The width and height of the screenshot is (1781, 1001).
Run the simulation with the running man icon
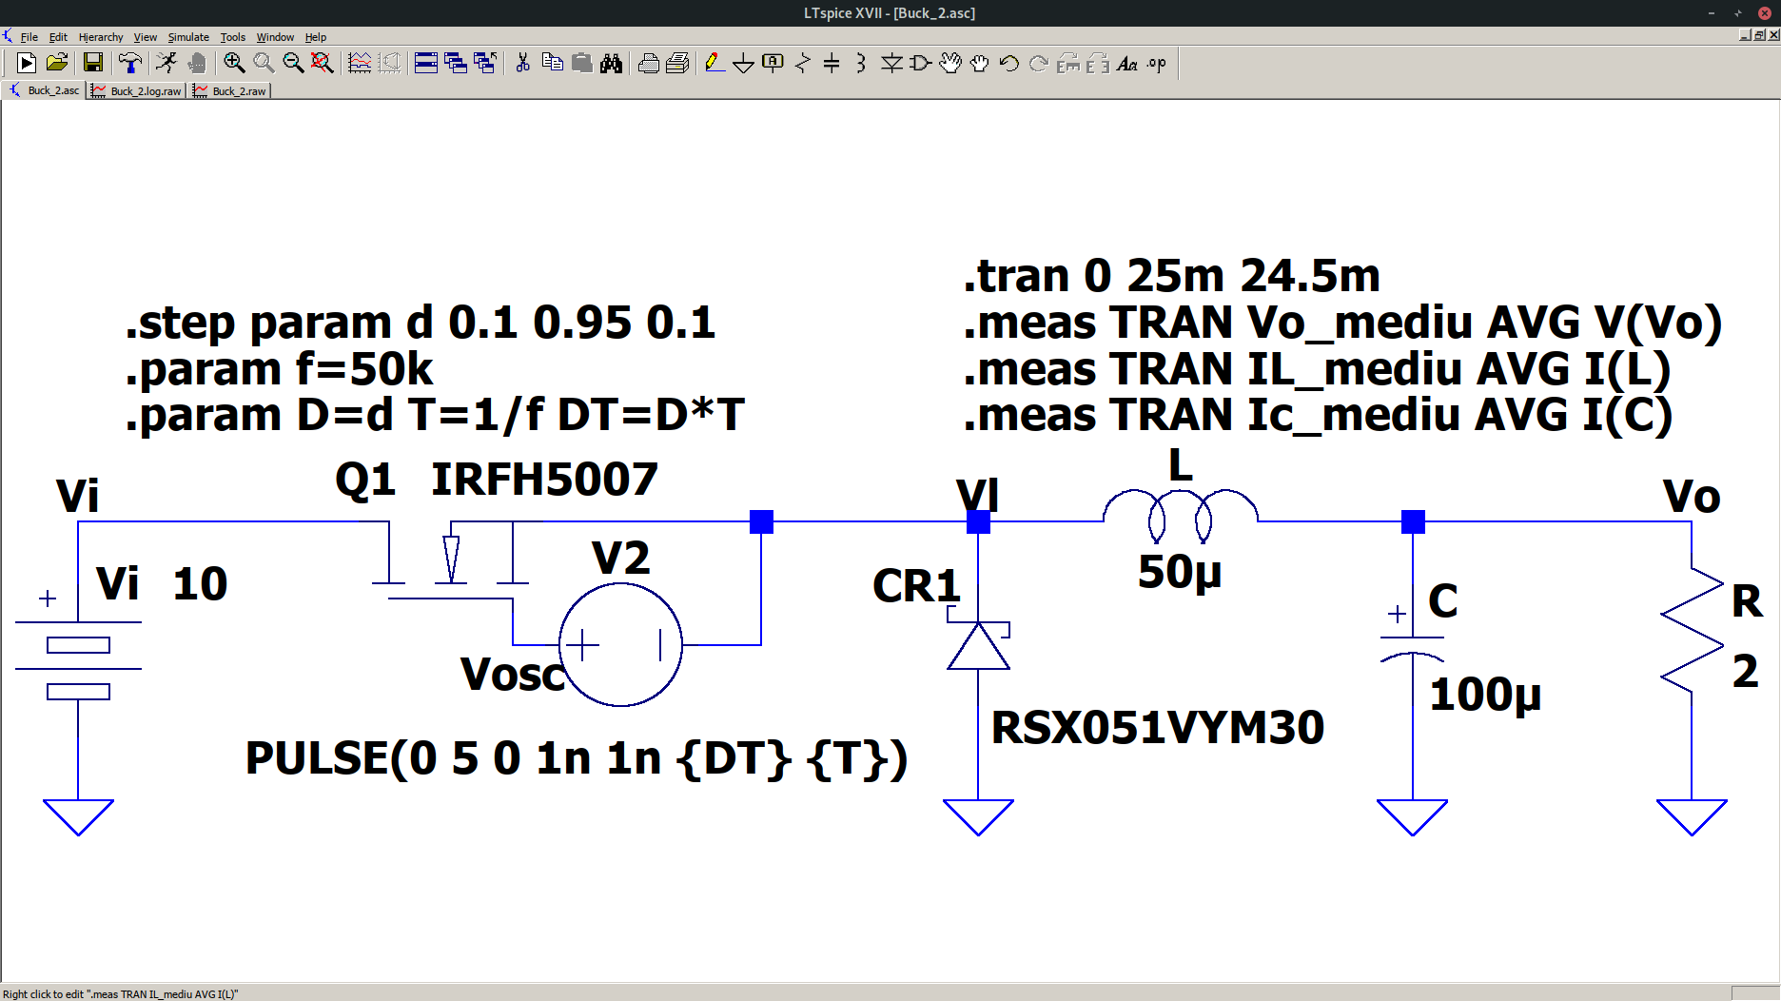166,63
